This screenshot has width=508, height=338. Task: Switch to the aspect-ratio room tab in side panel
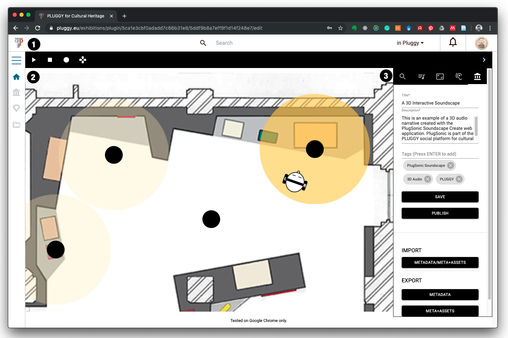pos(440,77)
